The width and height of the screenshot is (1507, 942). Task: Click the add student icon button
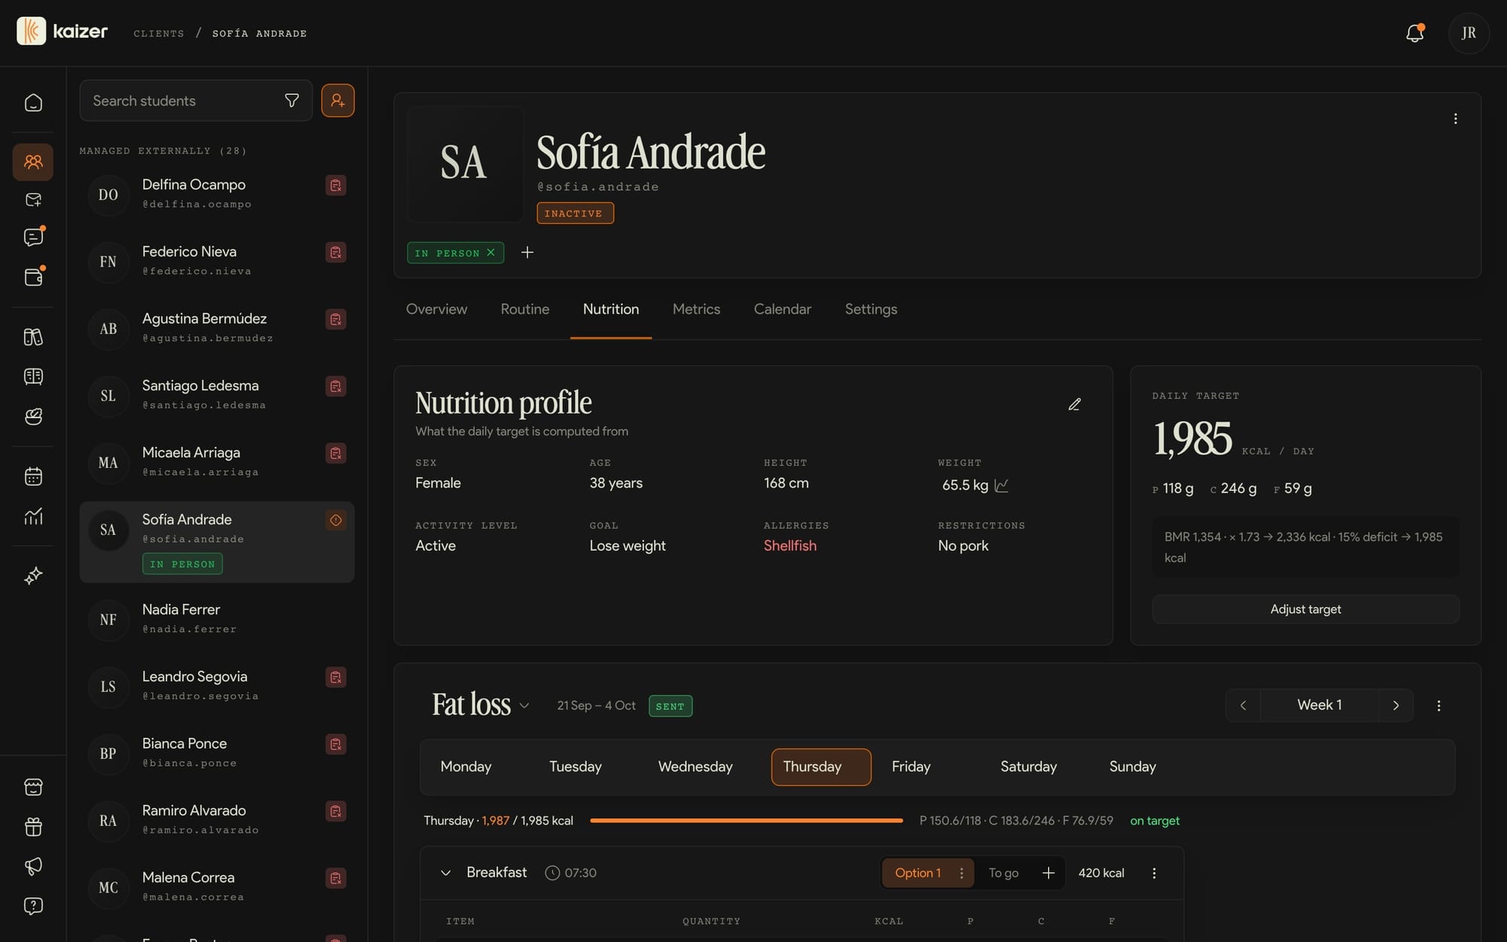(x=338, y=100)
